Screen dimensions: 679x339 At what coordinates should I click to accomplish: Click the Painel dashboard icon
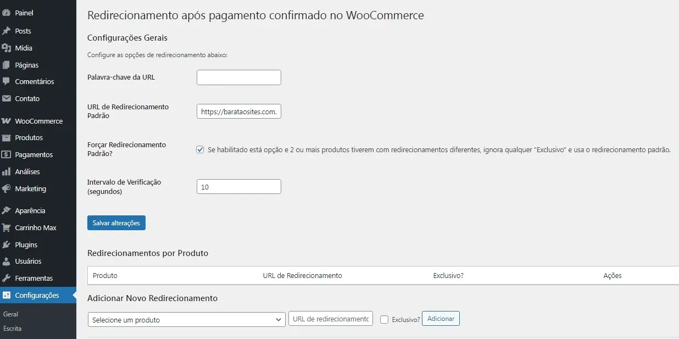tap(7, 13)
